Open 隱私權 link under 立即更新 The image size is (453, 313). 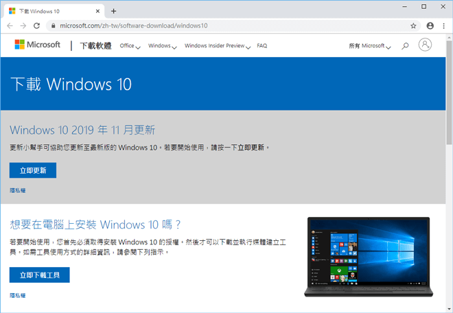[x=18, y=190]
